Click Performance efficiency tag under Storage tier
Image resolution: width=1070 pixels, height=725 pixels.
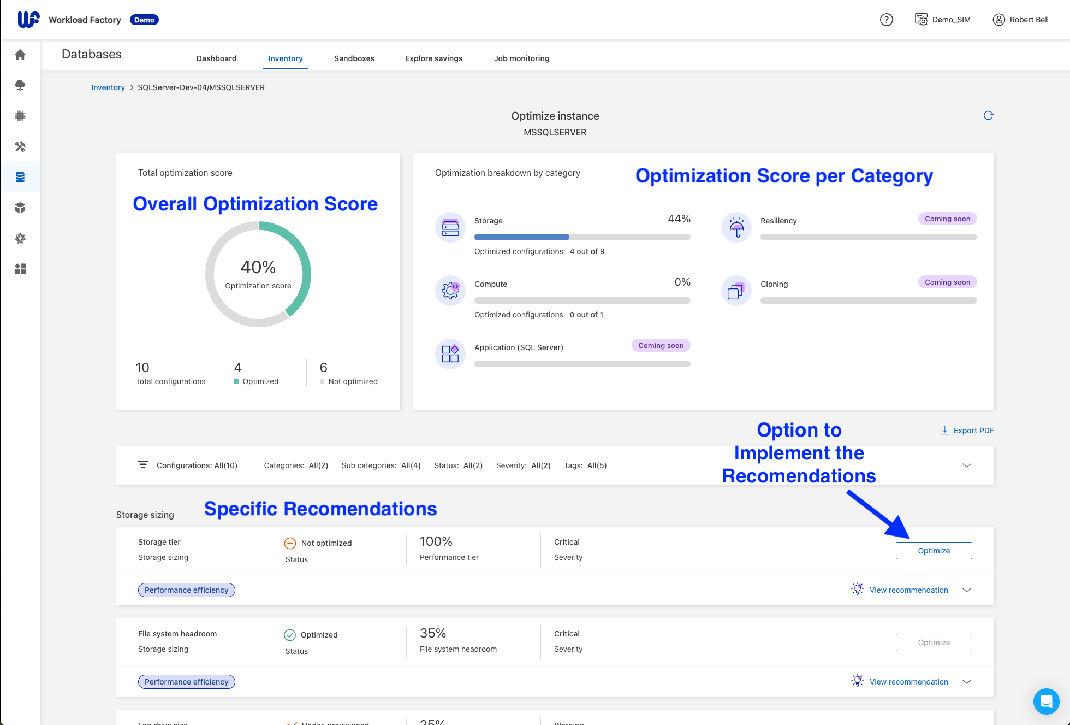(186, 590)
